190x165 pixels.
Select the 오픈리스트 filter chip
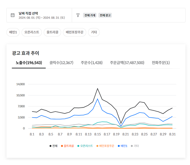pyautogui.click(x=32, y=32)
